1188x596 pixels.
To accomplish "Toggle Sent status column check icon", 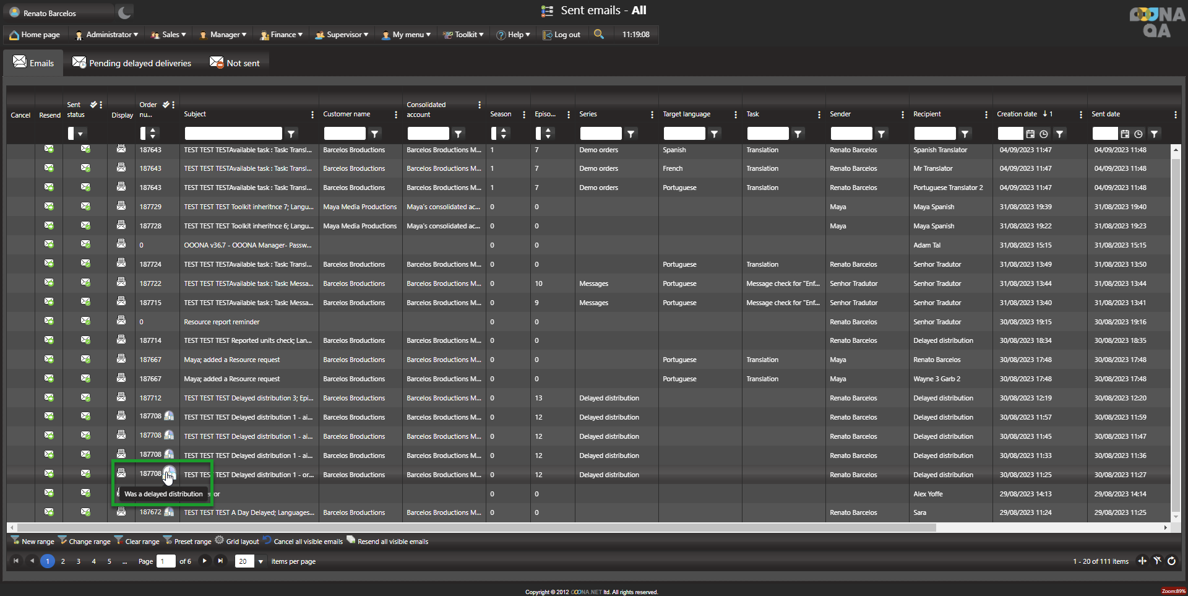I will (93, 105).
